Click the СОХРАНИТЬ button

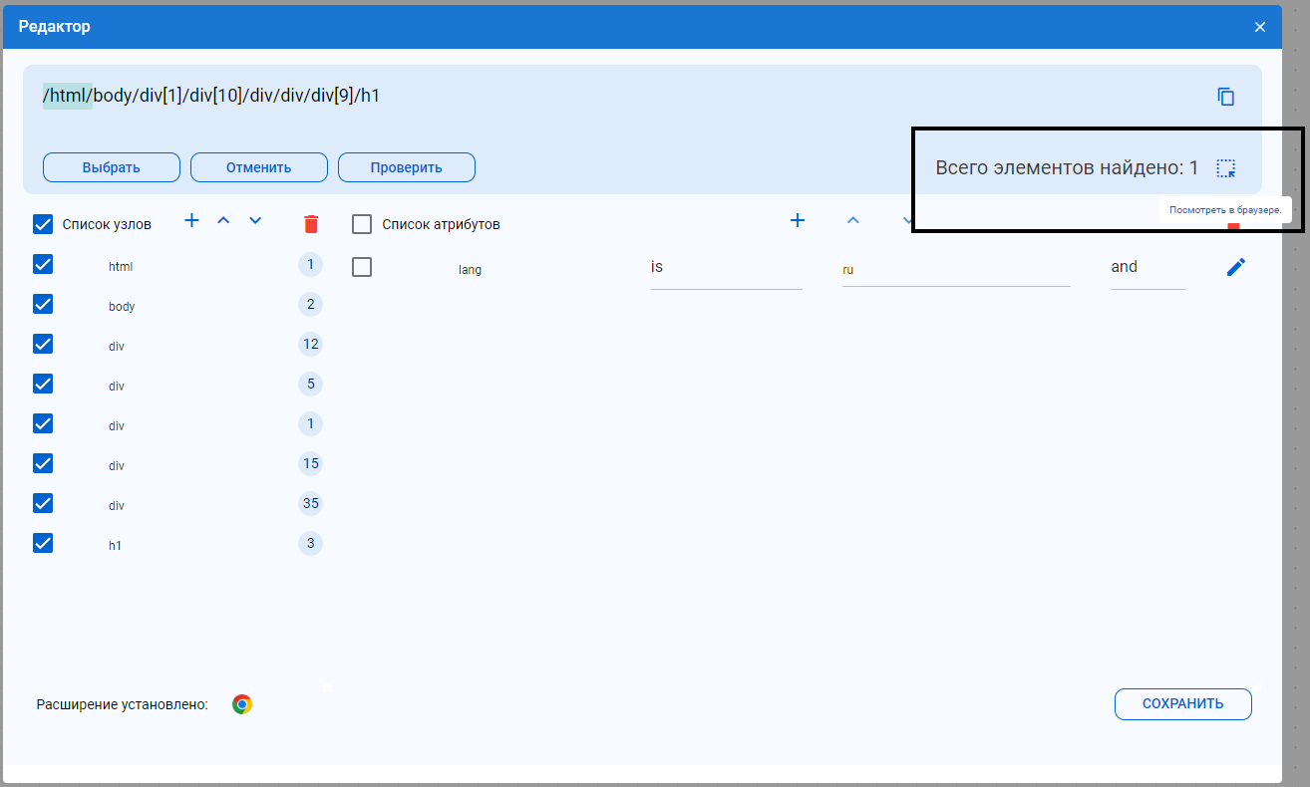click(1182, 703)
